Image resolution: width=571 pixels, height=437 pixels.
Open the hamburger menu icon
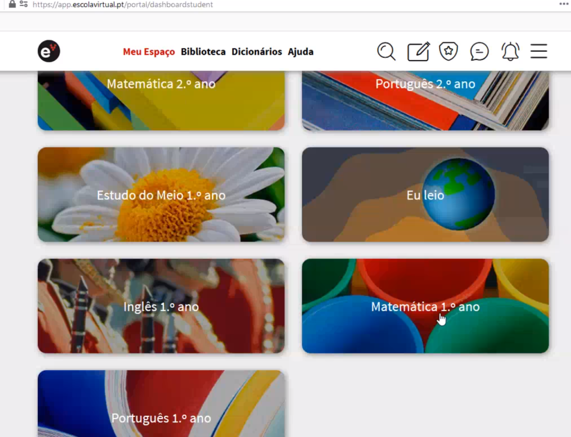[x=539, y=51]
